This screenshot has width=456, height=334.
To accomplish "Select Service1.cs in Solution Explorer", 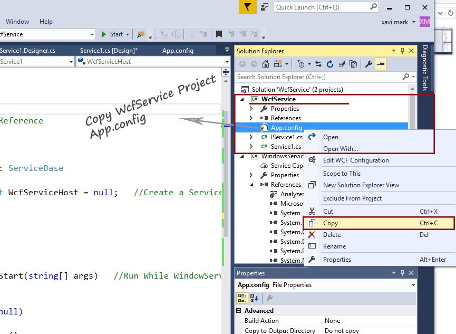I will [286, 147].
